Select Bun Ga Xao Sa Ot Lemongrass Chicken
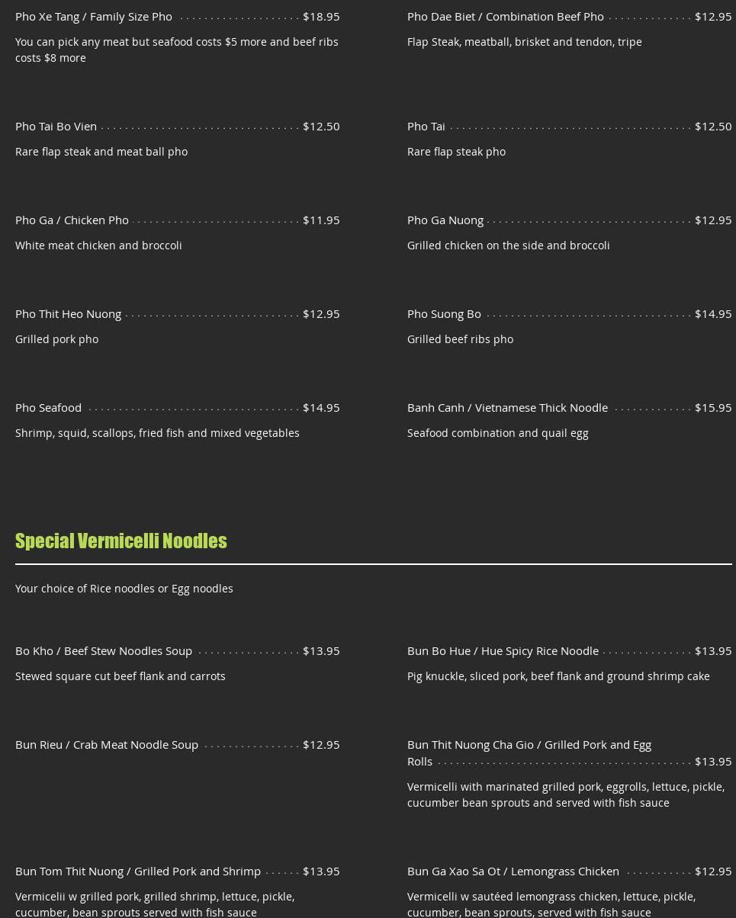Viewport: 736px width, 918px height. [513, 871]
